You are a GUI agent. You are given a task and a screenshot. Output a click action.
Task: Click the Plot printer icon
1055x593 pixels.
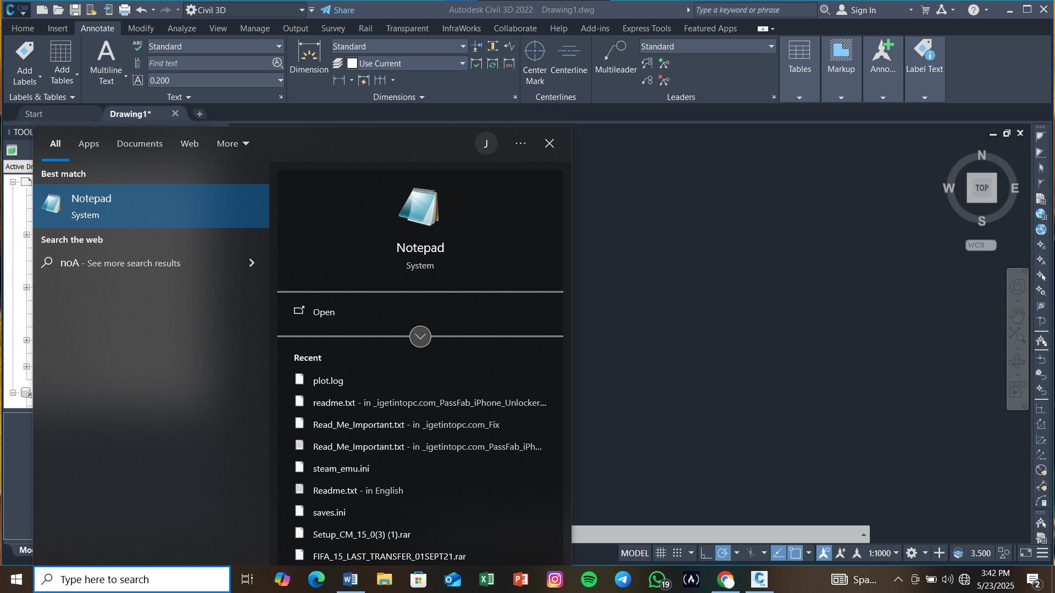125,10
